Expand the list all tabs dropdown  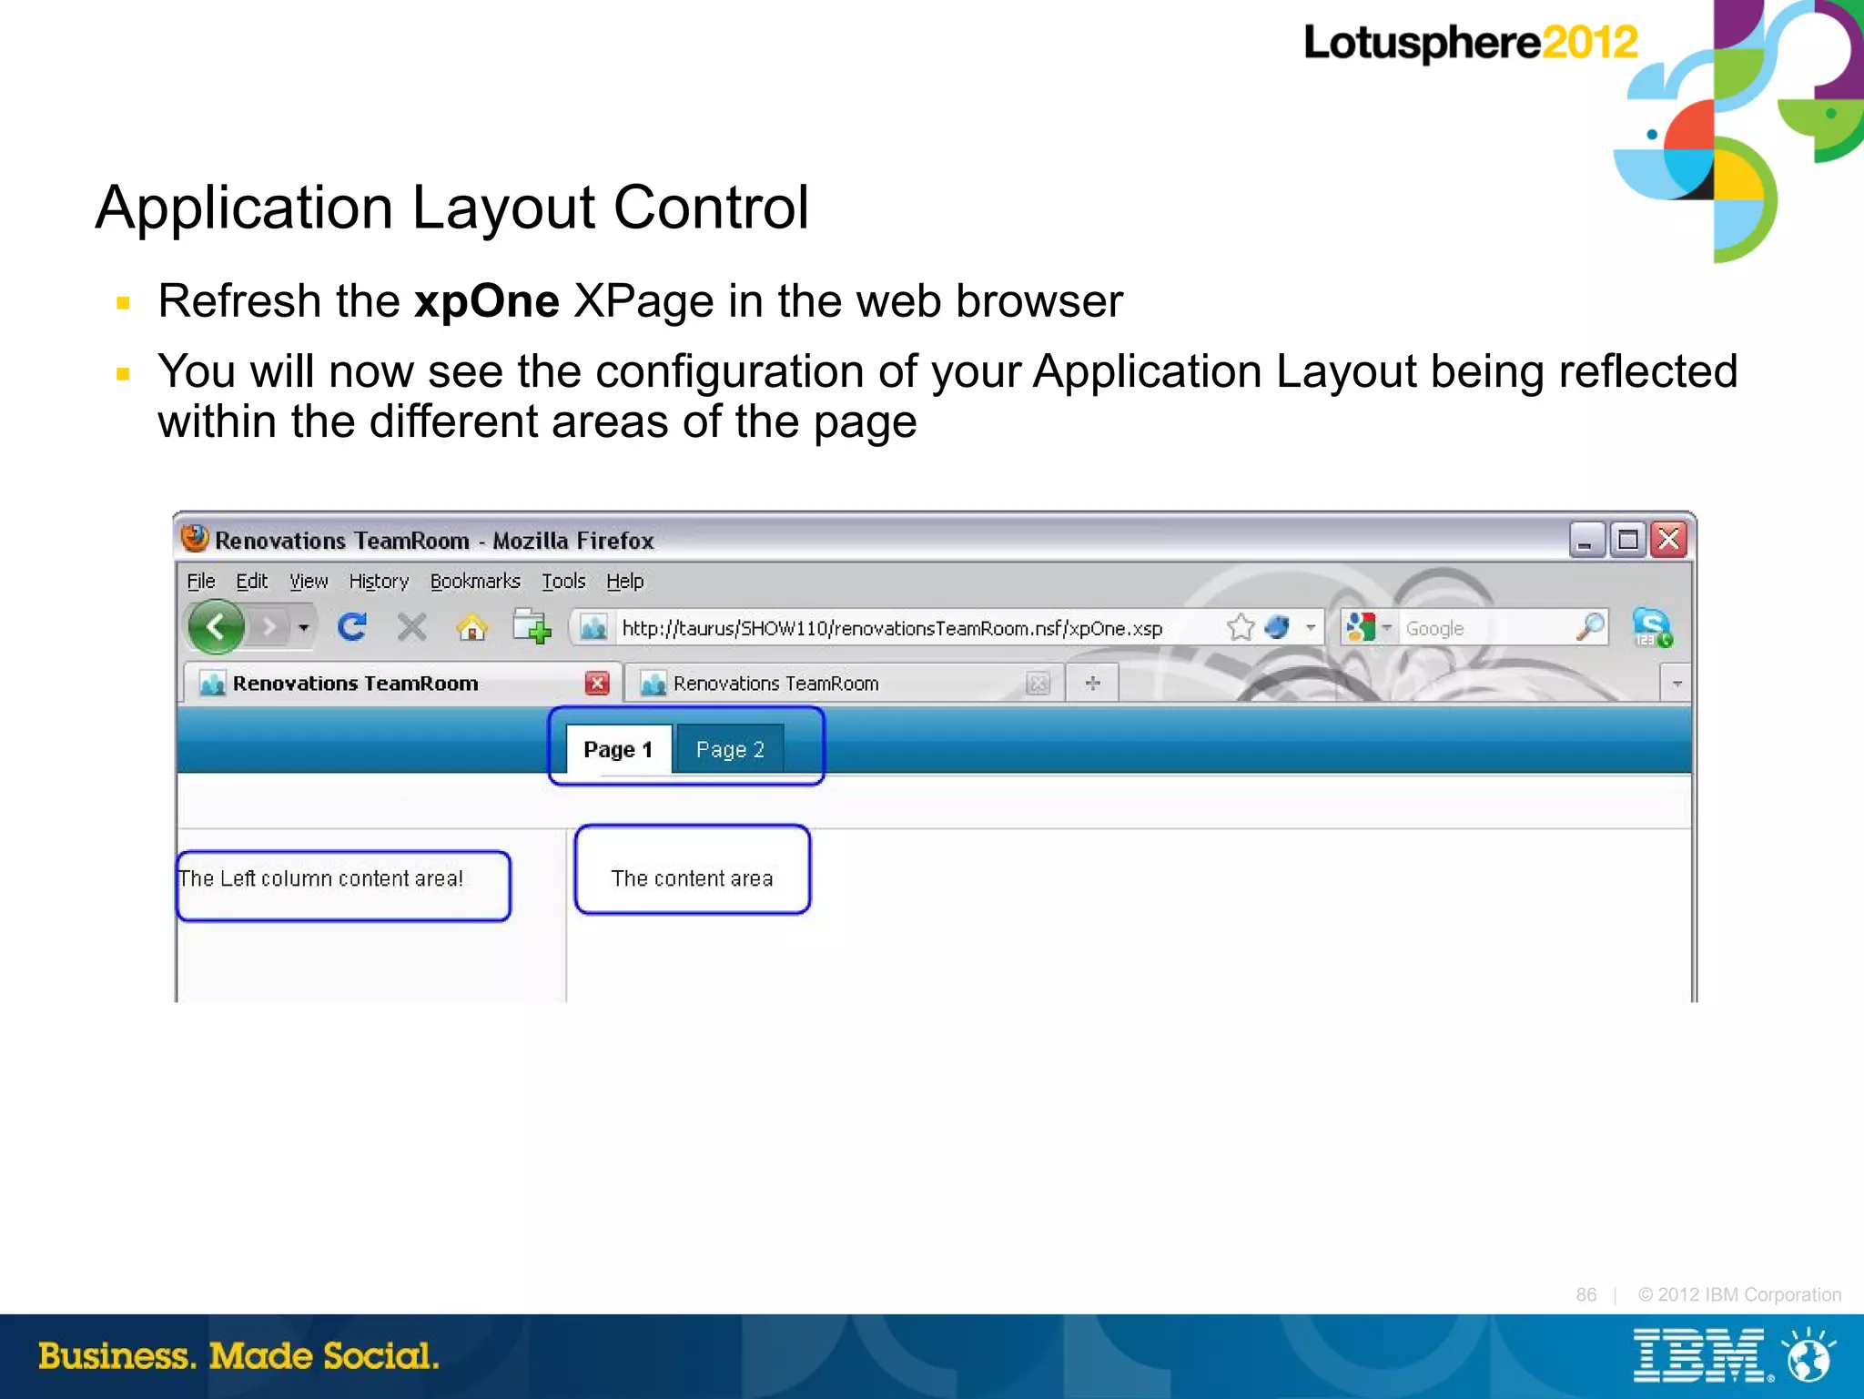pyautogui.click(x=1677, y=683)
